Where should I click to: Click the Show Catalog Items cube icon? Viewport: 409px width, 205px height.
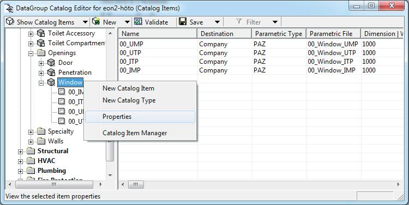pos(10,22)
